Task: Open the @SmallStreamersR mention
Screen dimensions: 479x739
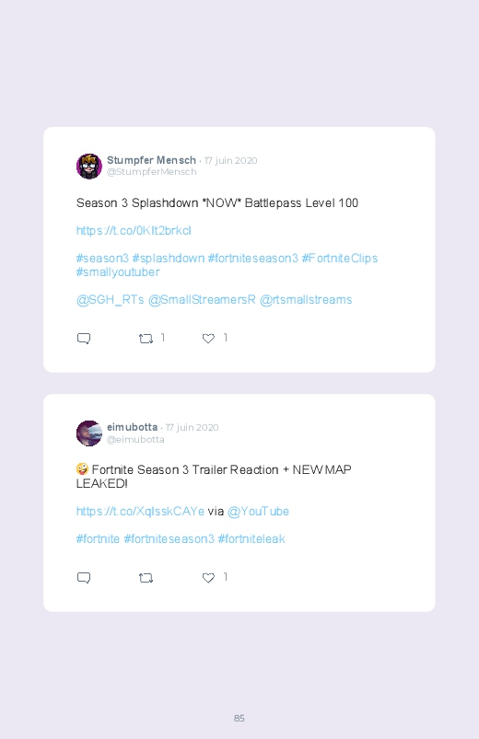Action: (x=202, y=300)
